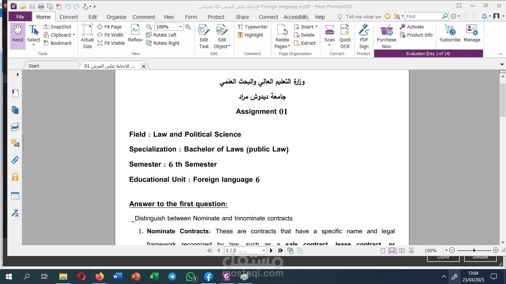
Task: Close the open PDF document tab
Action: pyautogui.click(x=143, y=66)
